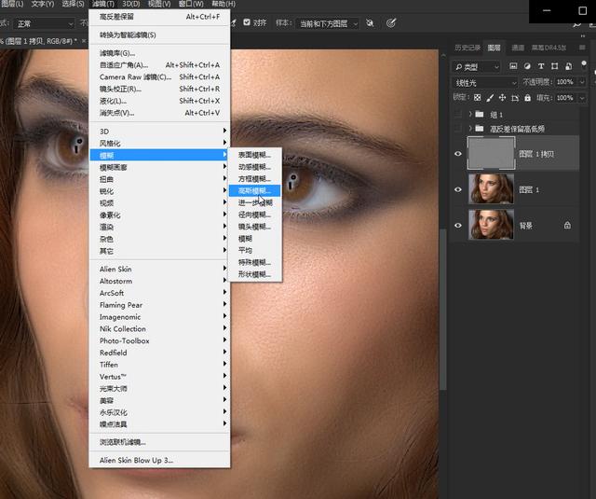Screen dimensions: 596x499
Task: Click ignore adjustment layers icon in options bar
Action: coord(370,23)
